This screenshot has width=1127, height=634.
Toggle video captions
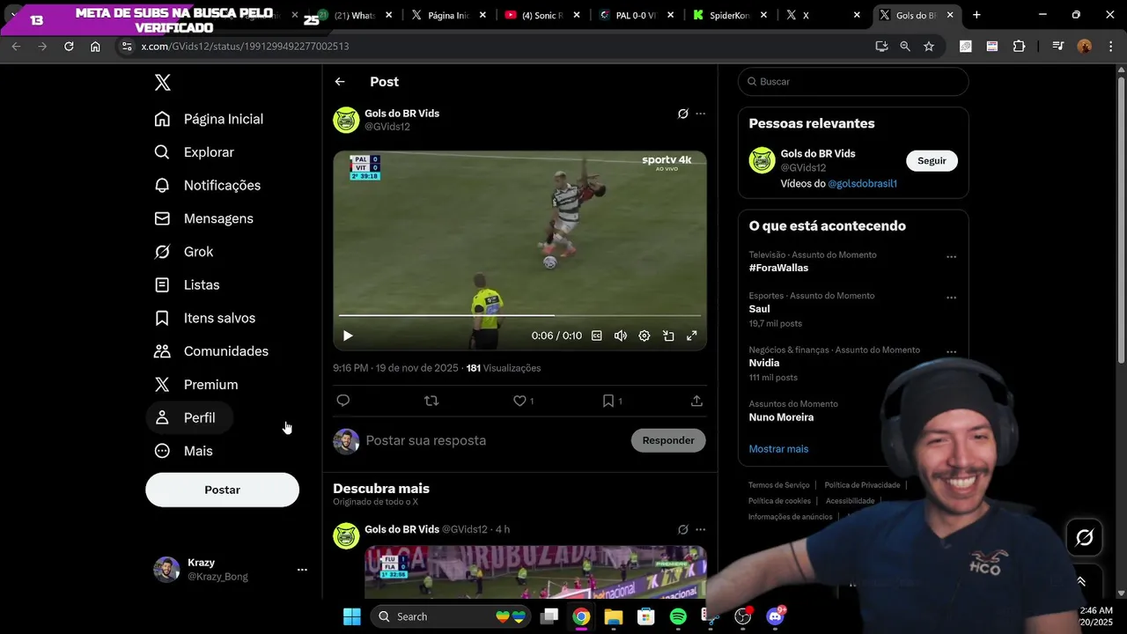click(x=597, y=335)
